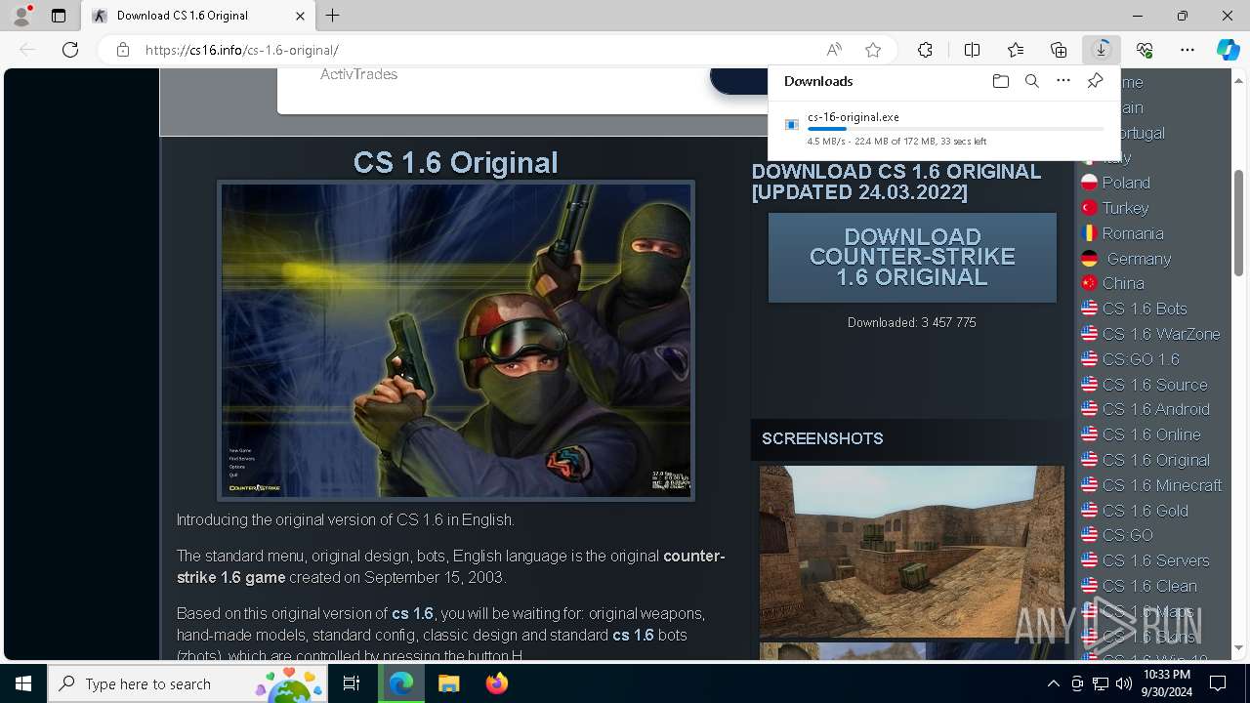This screenshot has width=1250, height=703.
Task: Open CS 1.6 Gold link
Action: [x=1146, y=511]
